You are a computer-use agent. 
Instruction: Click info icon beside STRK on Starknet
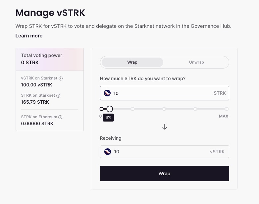58,96
